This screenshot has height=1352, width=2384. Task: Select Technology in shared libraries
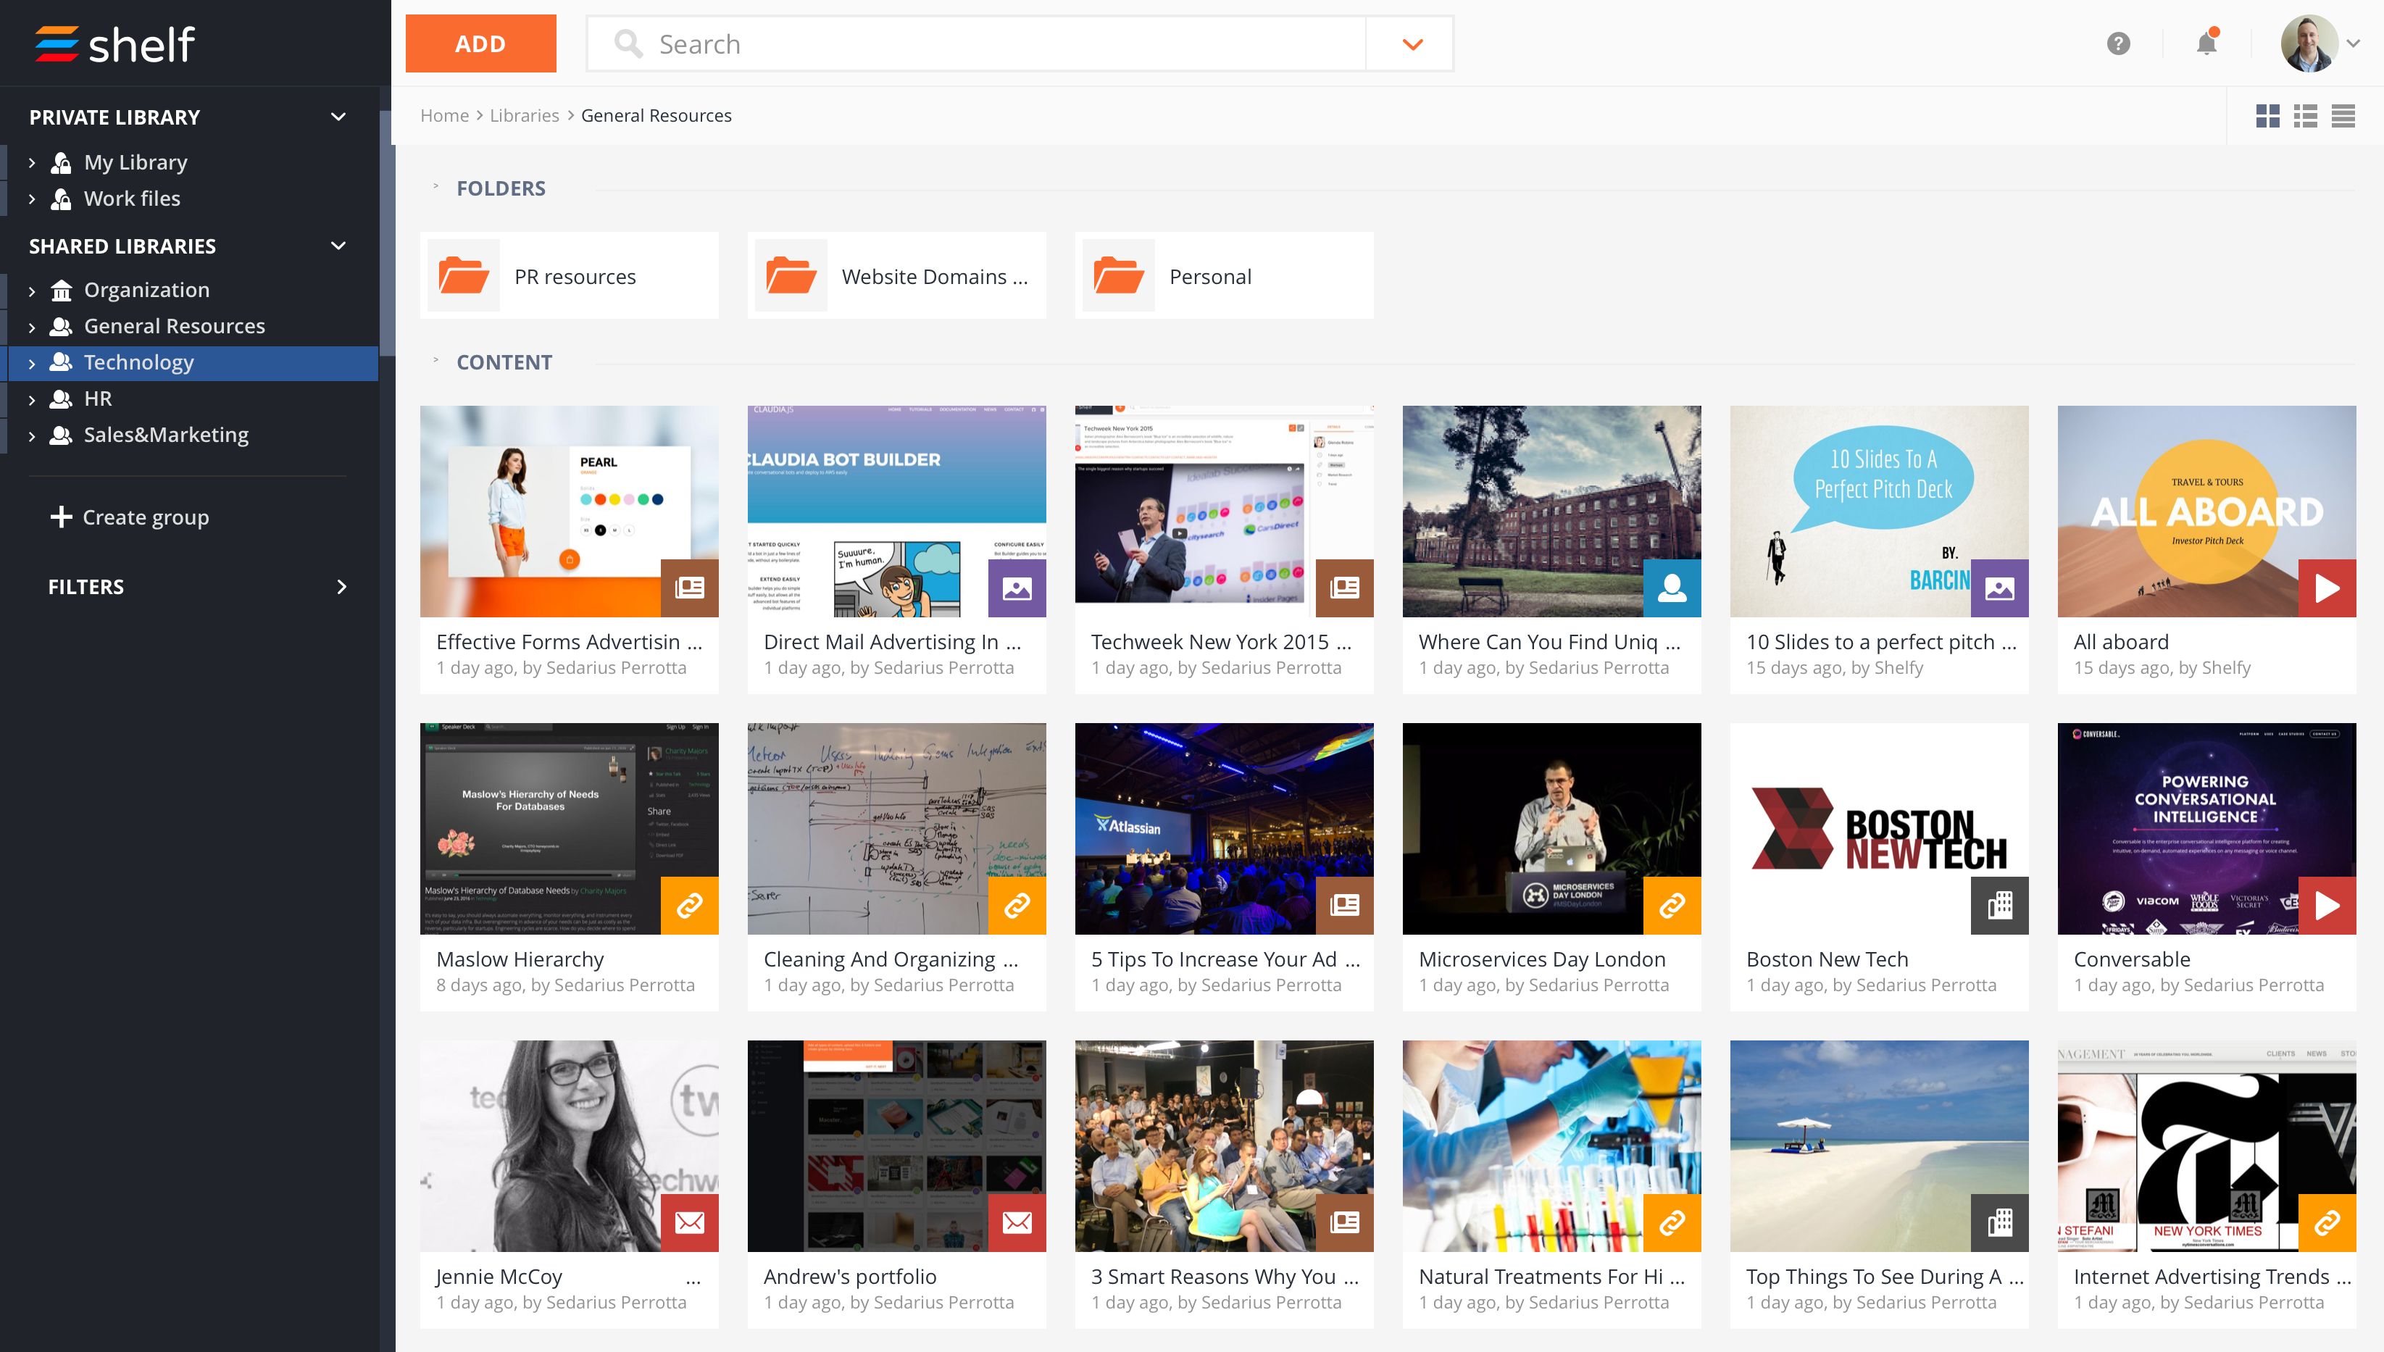pyautogui.click(x=139, y=362)
